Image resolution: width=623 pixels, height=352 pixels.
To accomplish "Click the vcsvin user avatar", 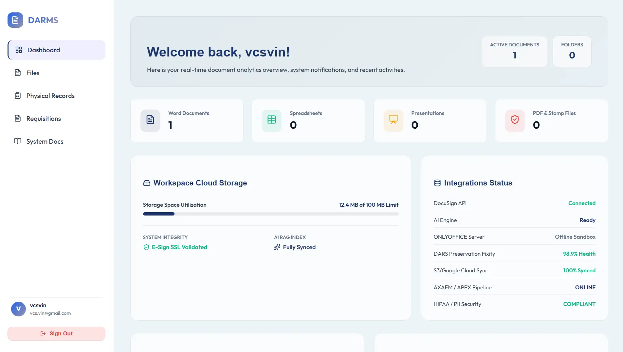I will tap(18, 309).
